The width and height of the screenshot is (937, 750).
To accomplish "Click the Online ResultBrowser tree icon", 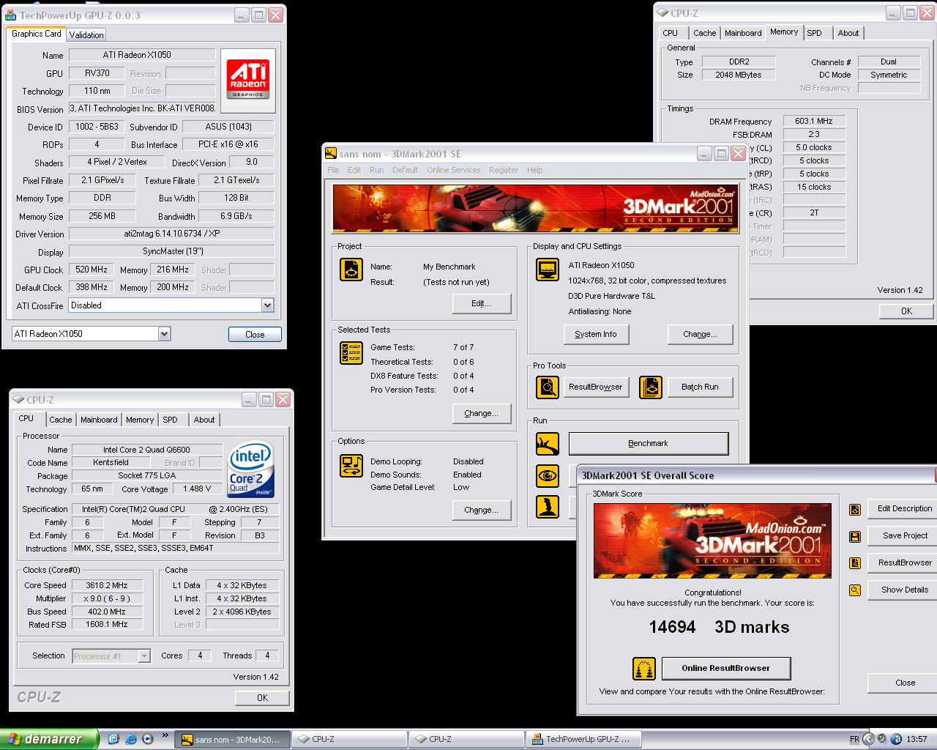I will coord(644,668).
